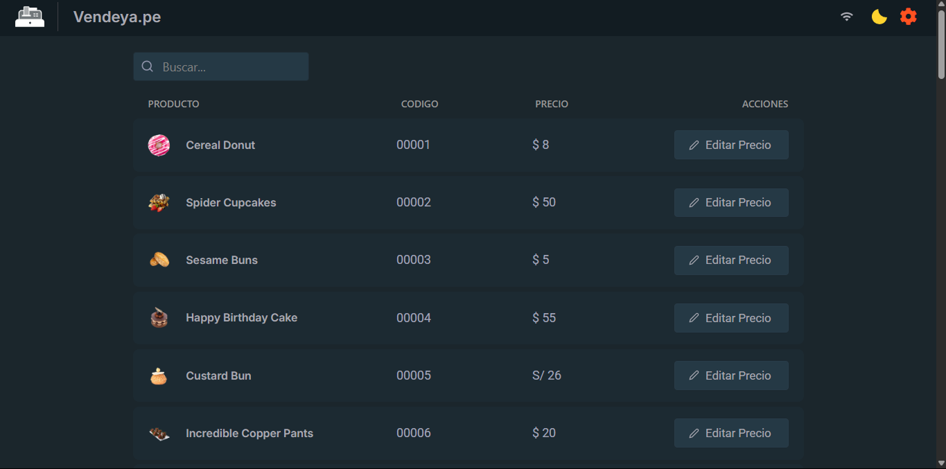Click the PRECIO column header
Image resolution: width=946 pixels, height=469 pixels.
point(551,104)
